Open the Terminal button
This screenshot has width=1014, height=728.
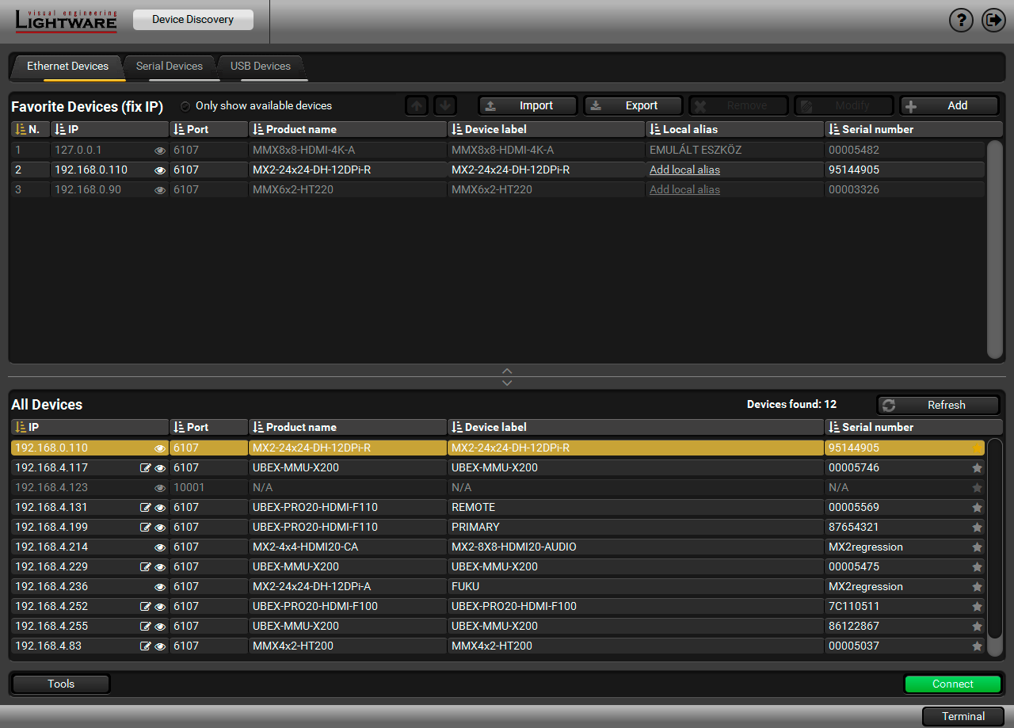(x=963, y=716)
